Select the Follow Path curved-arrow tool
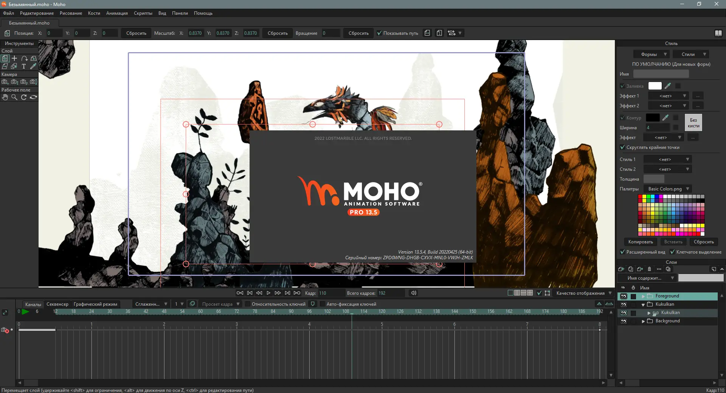Viewport: 726px width, 393px height. [x=24, y=58]
